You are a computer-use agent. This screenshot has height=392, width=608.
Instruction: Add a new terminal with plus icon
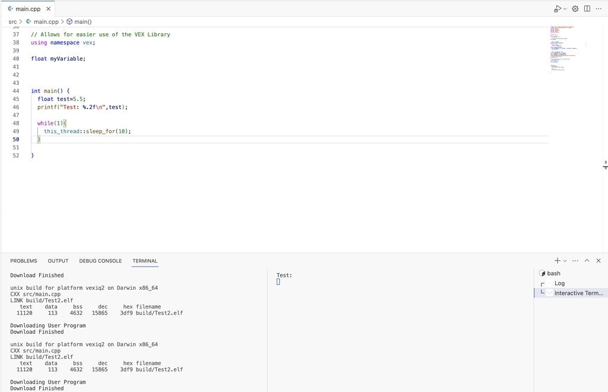pyautogui.click(x=557, y=261)
